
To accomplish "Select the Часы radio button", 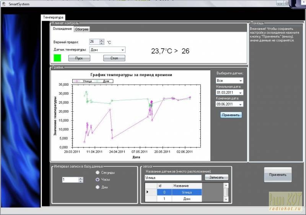I will pyautogui.click(x=98, y=179).
